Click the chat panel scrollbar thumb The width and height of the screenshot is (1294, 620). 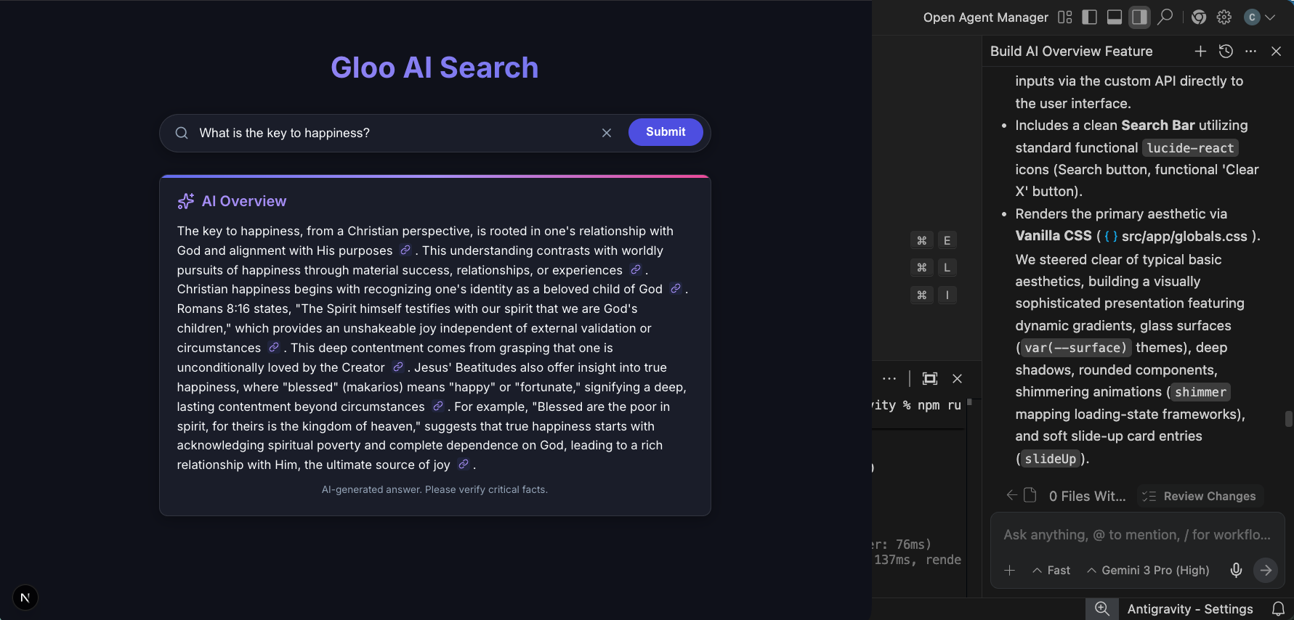point(1289,419)
